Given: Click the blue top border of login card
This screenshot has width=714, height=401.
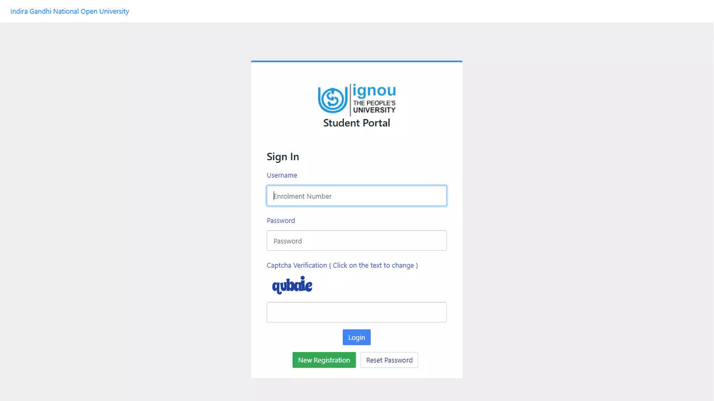Looking at the screenshot, I should point(357,61).
